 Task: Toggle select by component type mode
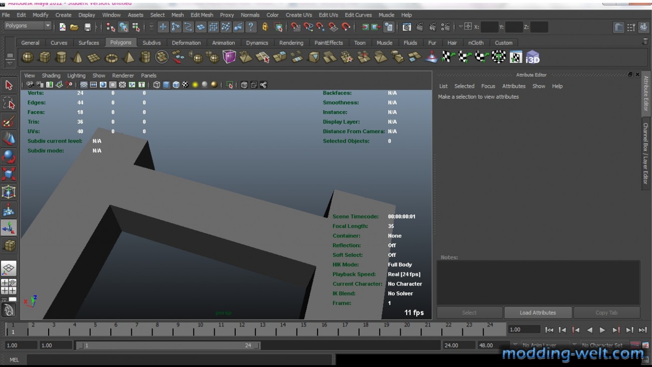[x=136, y=27]
